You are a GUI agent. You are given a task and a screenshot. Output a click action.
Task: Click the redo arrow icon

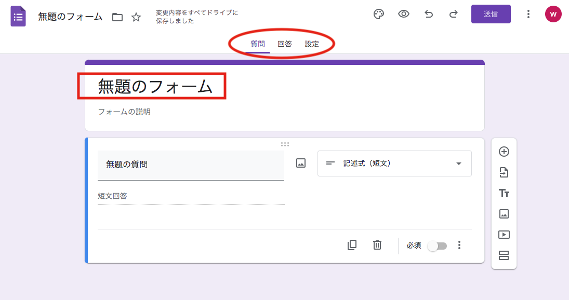click(454, 14)
